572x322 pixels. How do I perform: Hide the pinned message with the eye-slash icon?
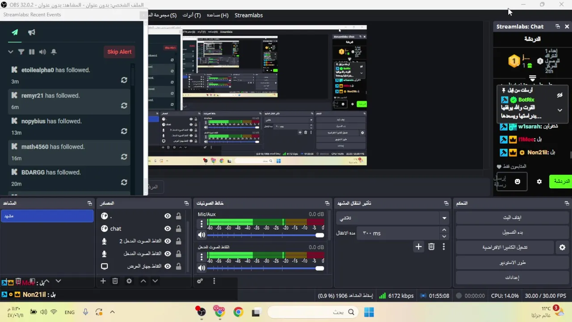559,95
